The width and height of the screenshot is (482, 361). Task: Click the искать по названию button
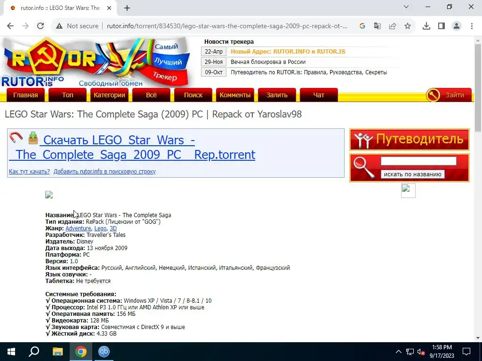point(412,174)
